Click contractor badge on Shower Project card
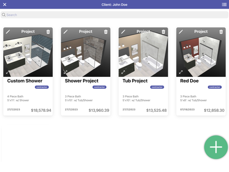The image size is (229, 172). pos(100,87)
